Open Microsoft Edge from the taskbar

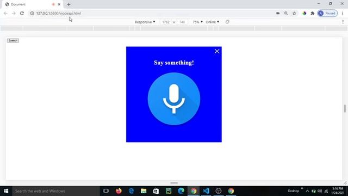pyautogui.click(x=181, y=191)
